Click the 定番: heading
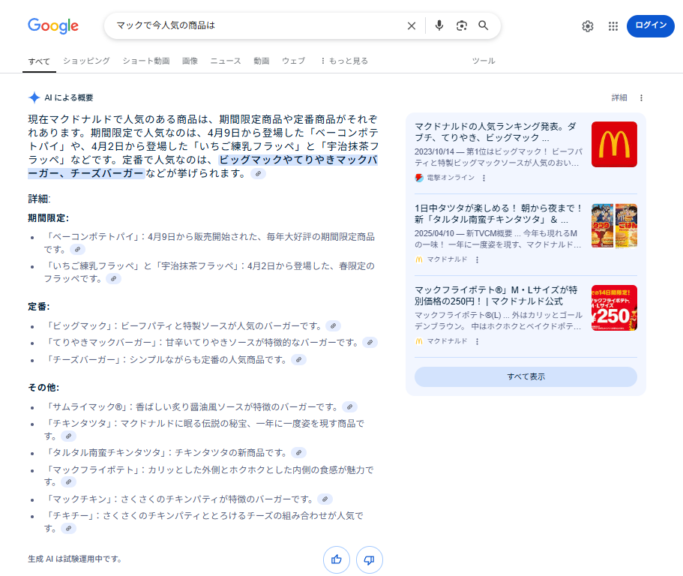 click(x=39, y=307)
